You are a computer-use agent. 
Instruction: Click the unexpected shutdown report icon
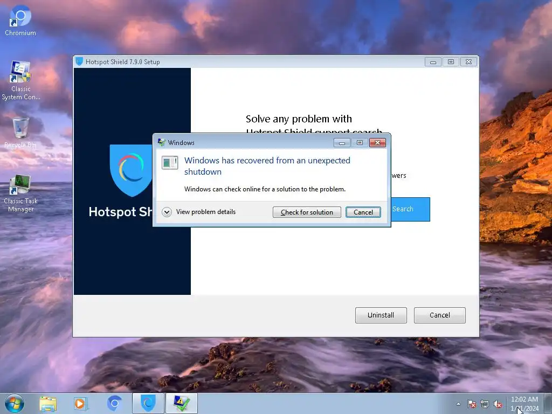170,163
